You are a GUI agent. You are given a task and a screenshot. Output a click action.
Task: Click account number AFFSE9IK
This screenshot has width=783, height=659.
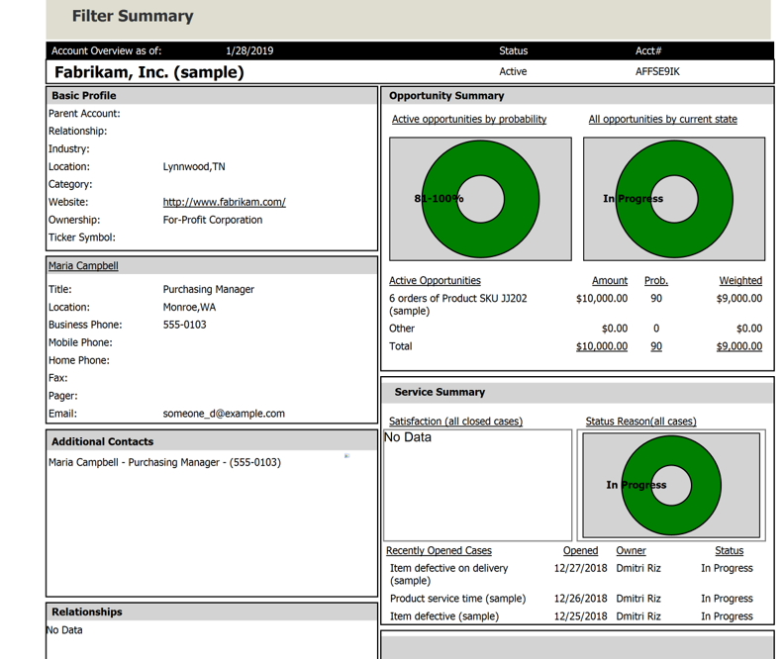[657, 72]
